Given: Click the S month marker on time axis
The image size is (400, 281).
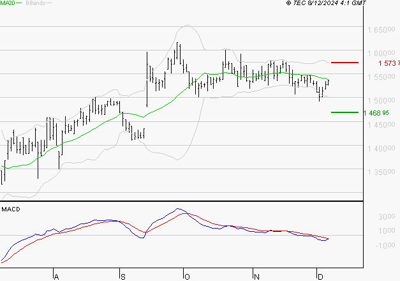Looking at the screenshot, I should [123, 277].
